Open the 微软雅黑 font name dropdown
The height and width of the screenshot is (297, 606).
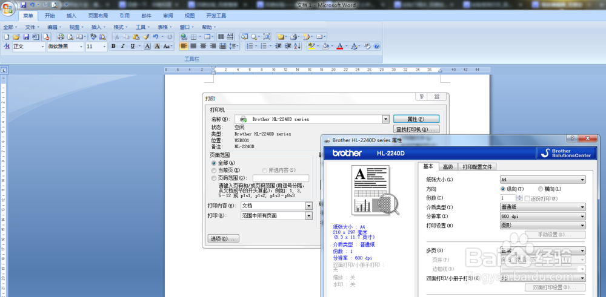[x=81, y=47]
